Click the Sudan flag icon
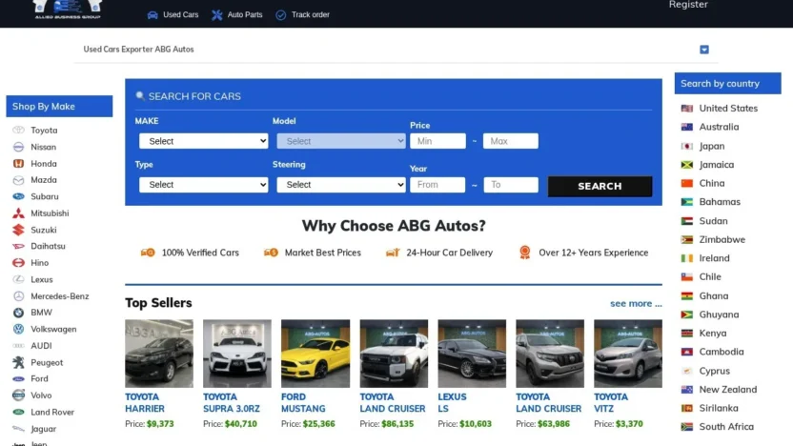Viewport: 793px width, 446px height. [x=687, y=221]
